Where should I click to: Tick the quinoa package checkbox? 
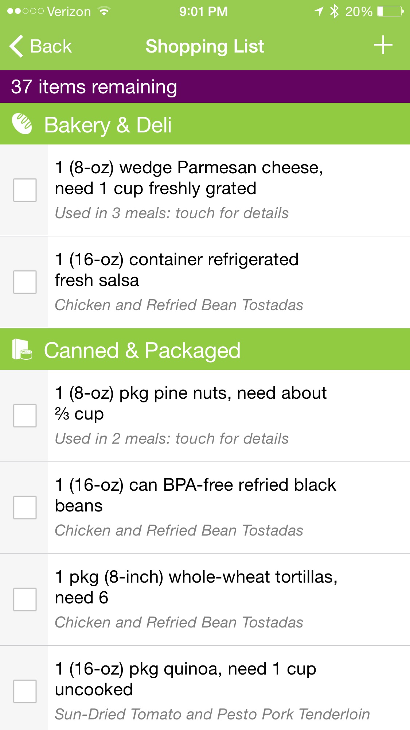(25, 691)
